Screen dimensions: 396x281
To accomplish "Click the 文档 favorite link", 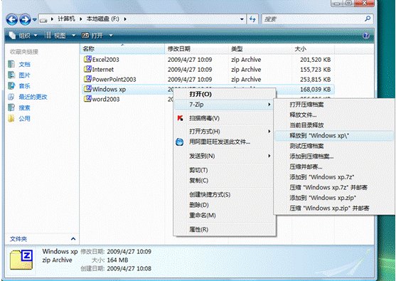I will tap(24, 65).
